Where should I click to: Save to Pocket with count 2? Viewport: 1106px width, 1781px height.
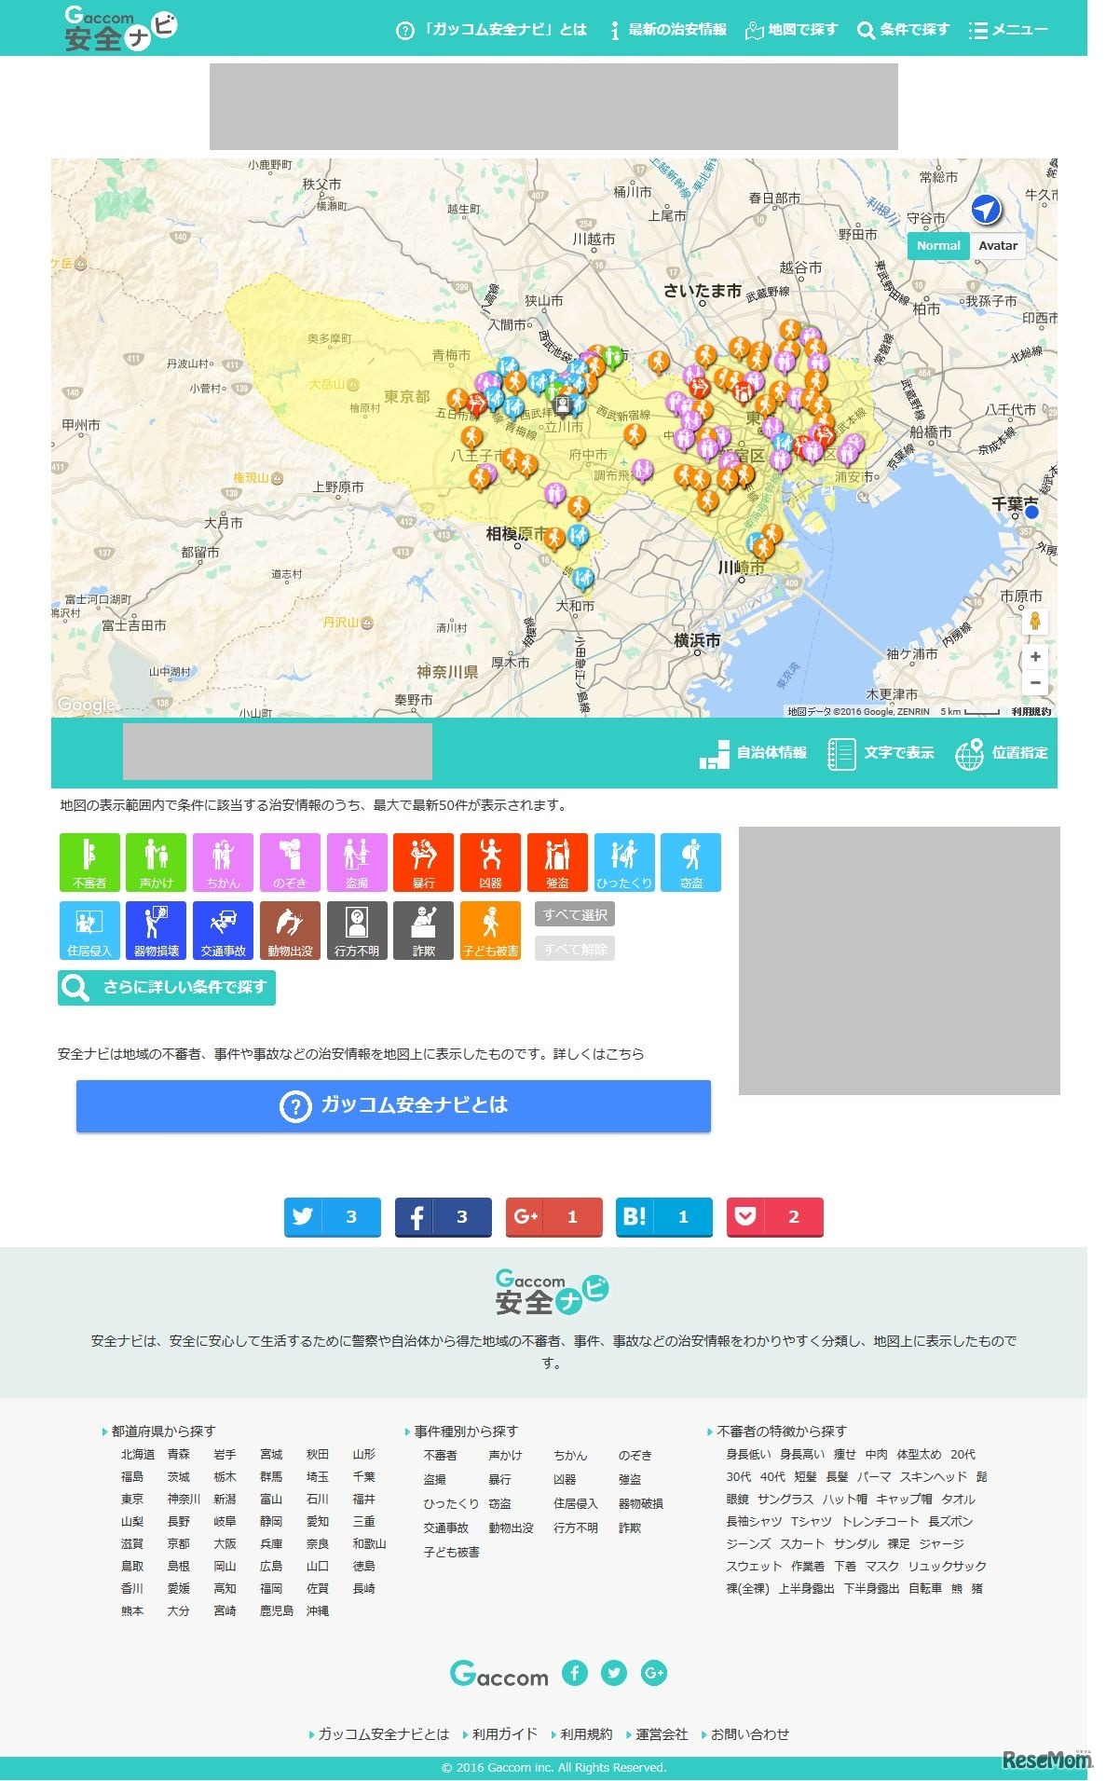(x=775, y=1217)
